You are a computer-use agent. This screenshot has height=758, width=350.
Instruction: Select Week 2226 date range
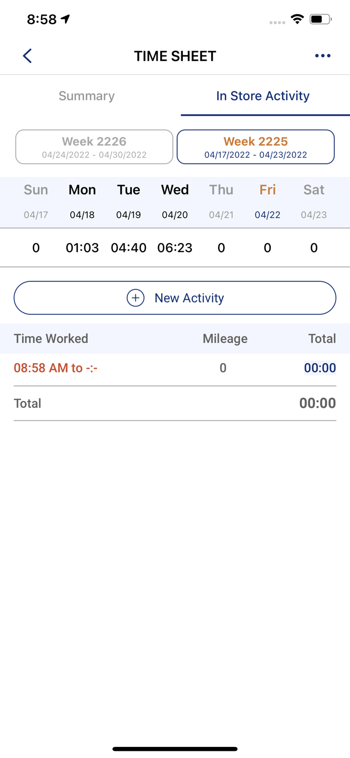point(94,147)
